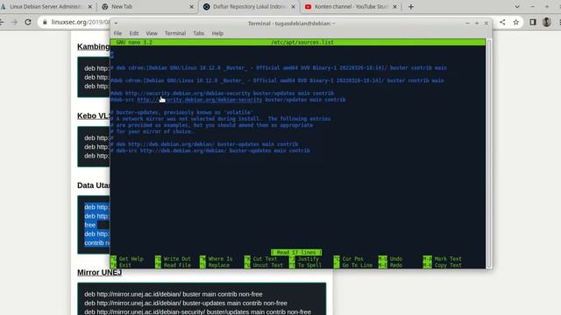Click the Mark Text shortcut in nano

point(443,259)
